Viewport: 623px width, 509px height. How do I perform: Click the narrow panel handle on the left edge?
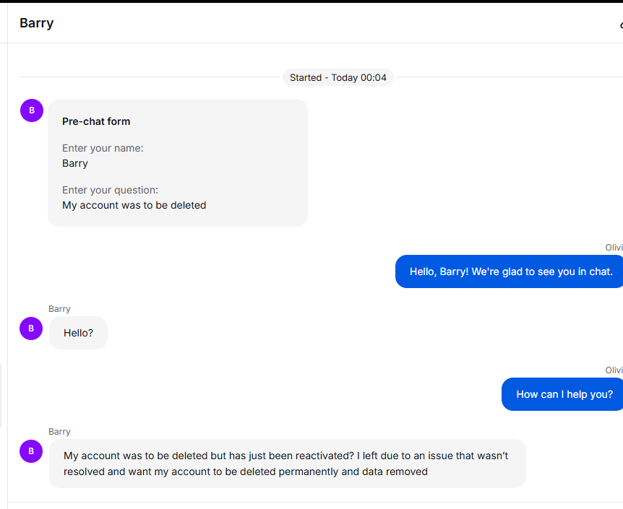click(1, 396)
